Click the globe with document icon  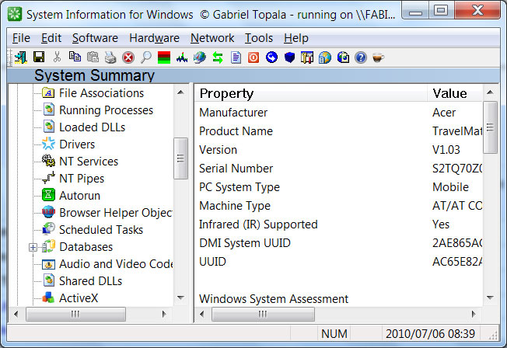(325, 57)
